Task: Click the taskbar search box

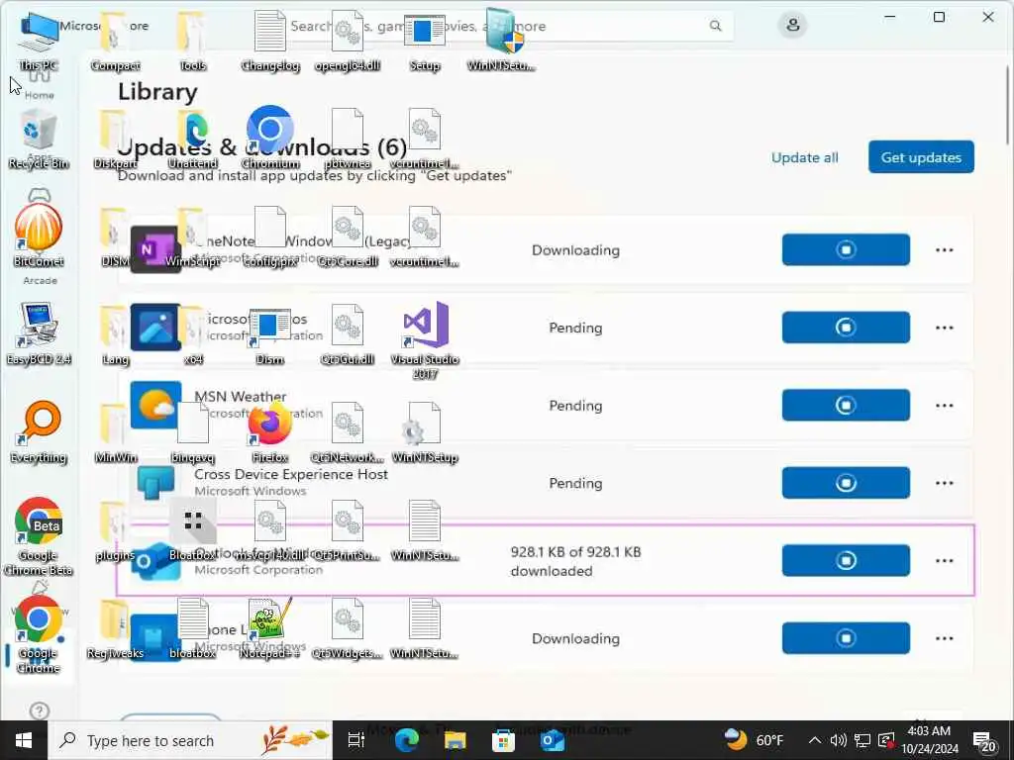Action: tap(190, 740)
